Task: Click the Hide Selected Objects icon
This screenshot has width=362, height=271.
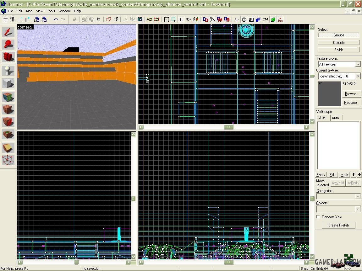Action: coord(108,19)
